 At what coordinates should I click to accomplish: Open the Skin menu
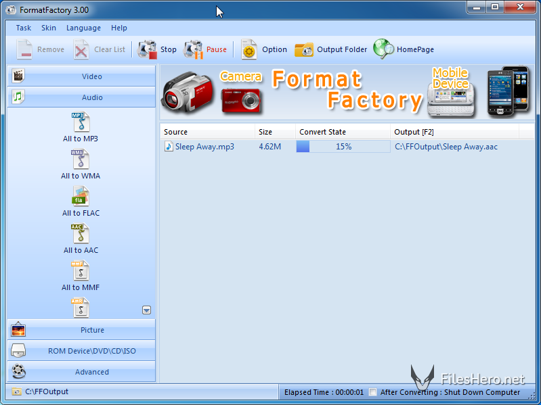point(49,28)
